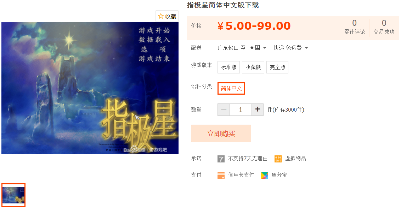The width and height of the screenshot is (401, 208).
Task: Click the credit card payment icon
Action: pos(221,176)
